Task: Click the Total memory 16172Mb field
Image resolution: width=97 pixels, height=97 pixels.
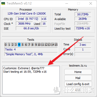Action: (x=83, y=14)
